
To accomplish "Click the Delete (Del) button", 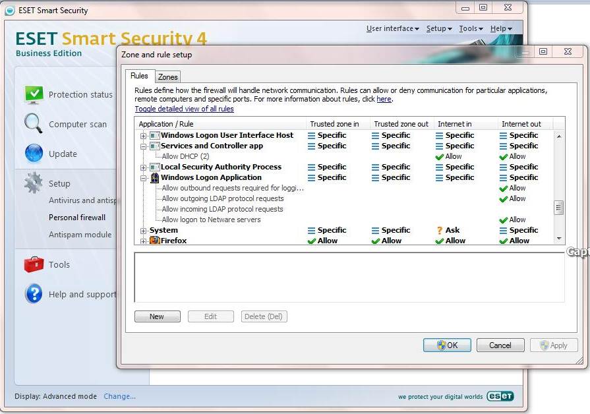I will pyautogui.click(x=264, y=316).
